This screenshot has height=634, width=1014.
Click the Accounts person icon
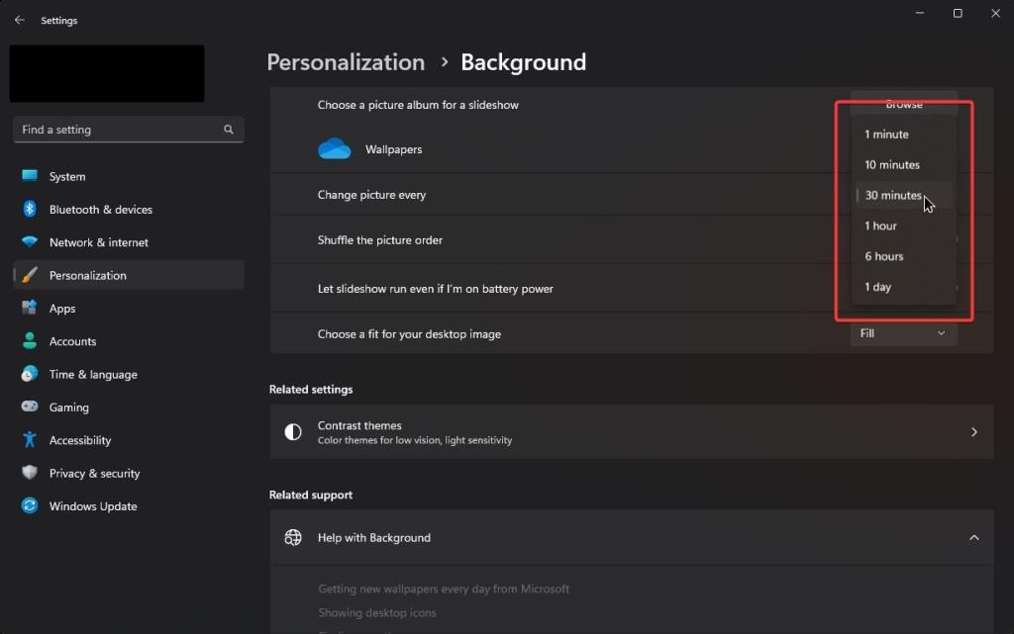(30, 341)
